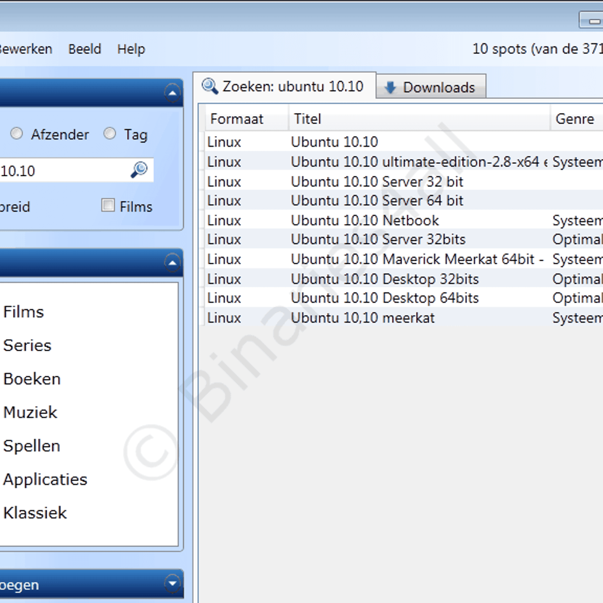Choose the Applicaties category
Image resolution: width=603 pixels, height=603 pixels.
click(x=45, y=479)
